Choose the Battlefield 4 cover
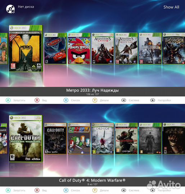This screenshot has height=194, width=185. (150, 48)
